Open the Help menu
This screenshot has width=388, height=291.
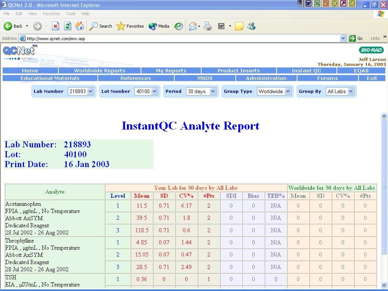pos(86,14)
